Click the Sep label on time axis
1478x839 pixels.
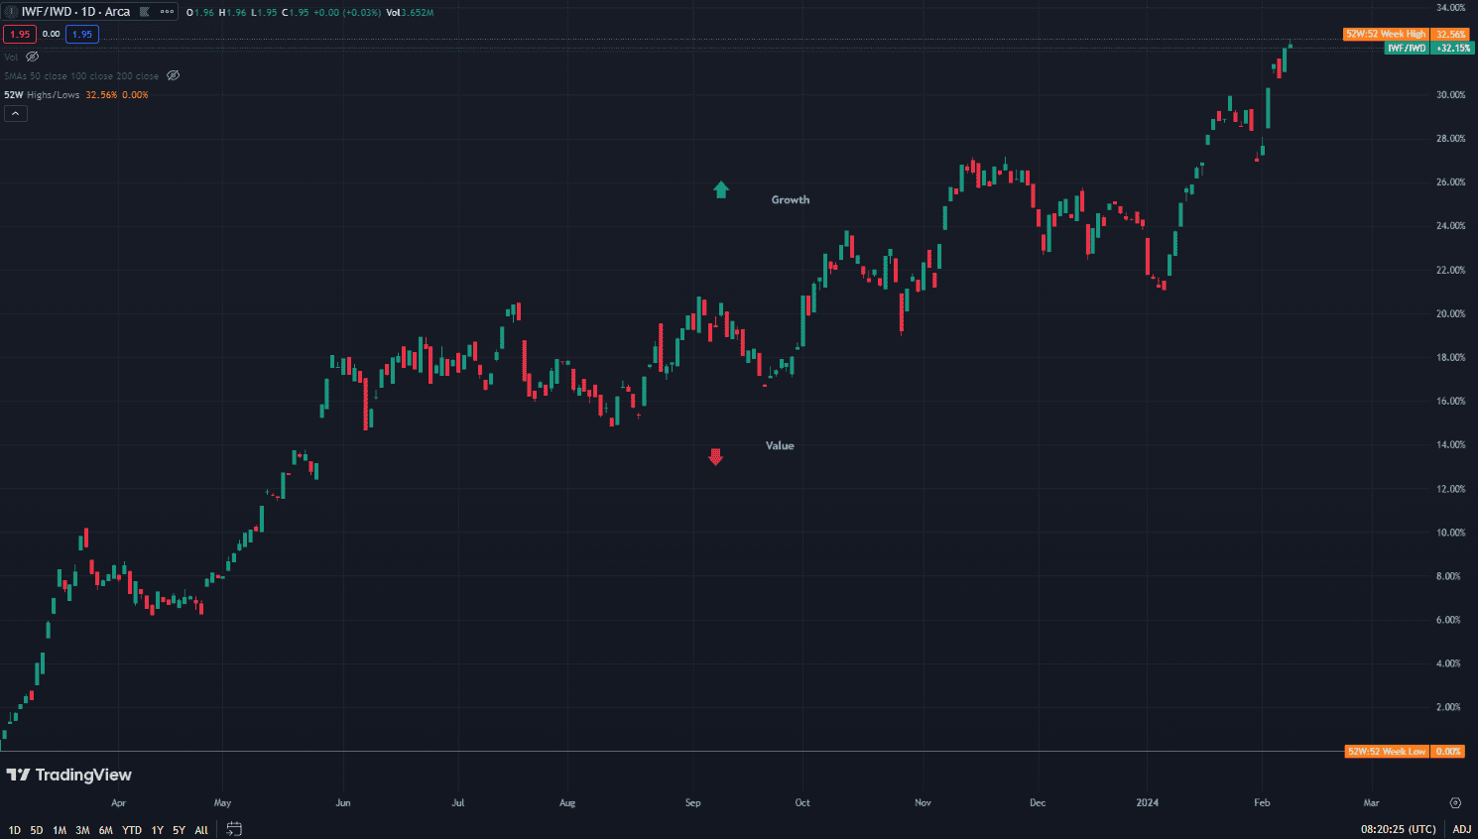693,802
